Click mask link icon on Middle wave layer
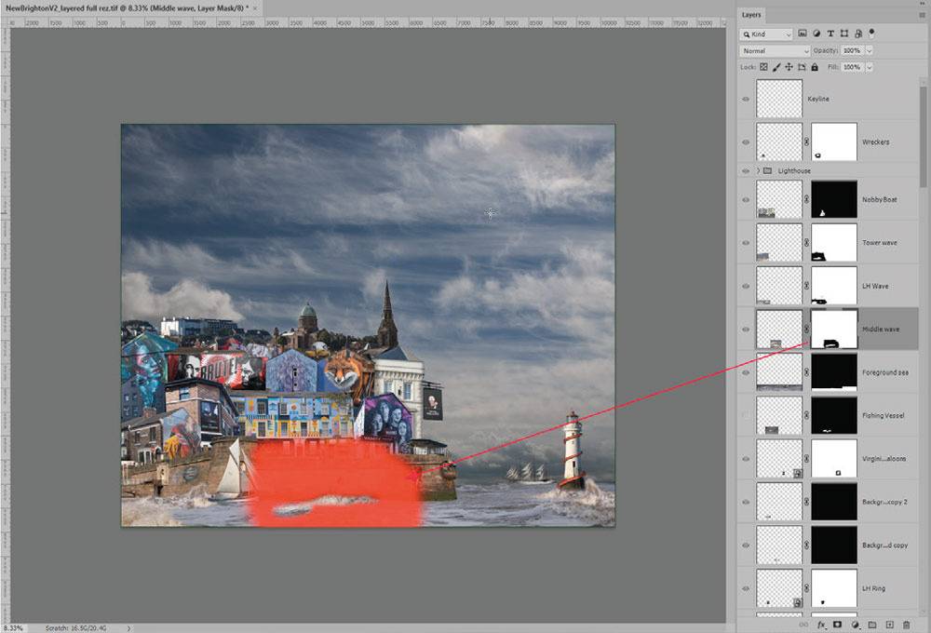The image size is (931, 633). [x=806, y=329]
